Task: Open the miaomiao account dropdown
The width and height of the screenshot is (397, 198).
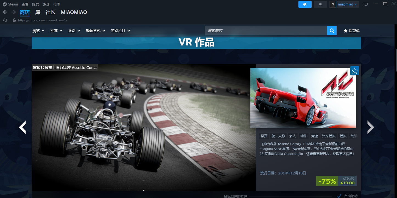Action: [347, 4]
